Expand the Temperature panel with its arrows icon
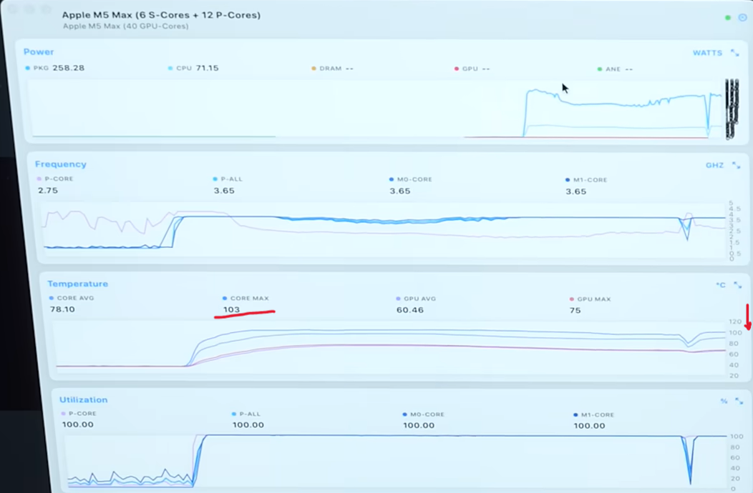Screen dimensions: 753x493 (x=738, y=285)
